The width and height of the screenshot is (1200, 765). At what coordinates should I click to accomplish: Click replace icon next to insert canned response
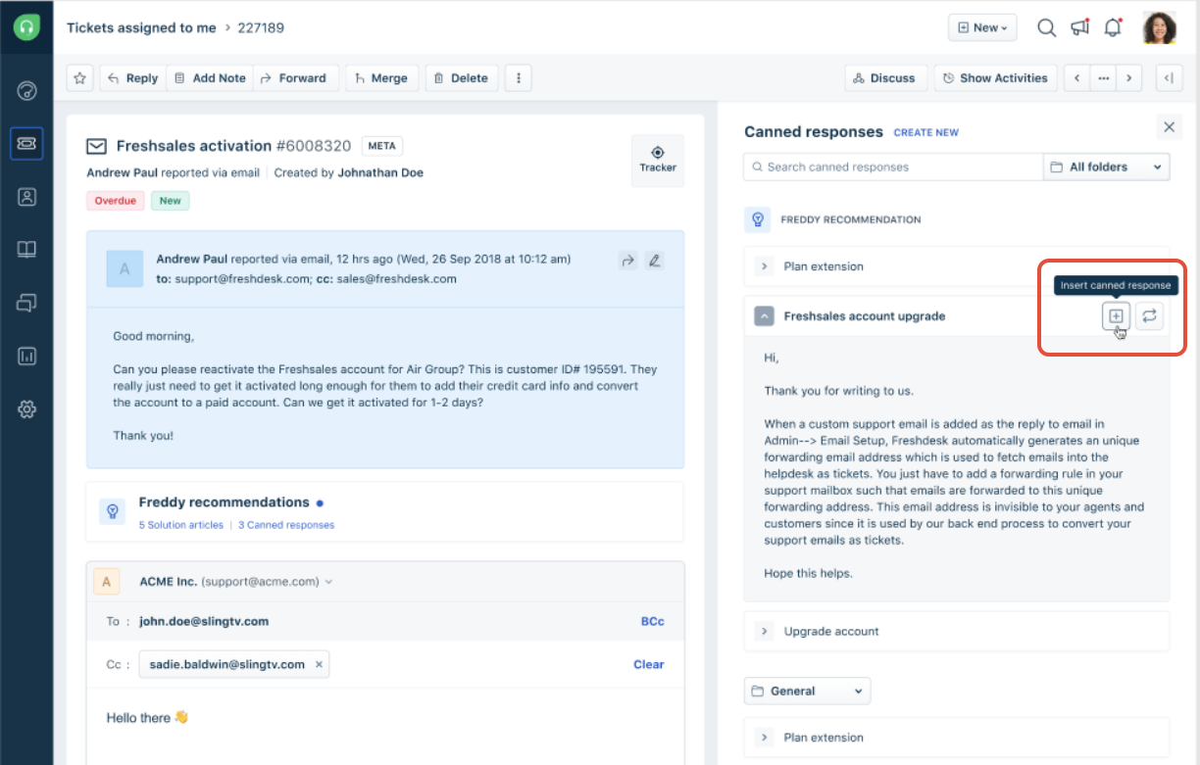pyautogui.click(x=1150, y=315)
